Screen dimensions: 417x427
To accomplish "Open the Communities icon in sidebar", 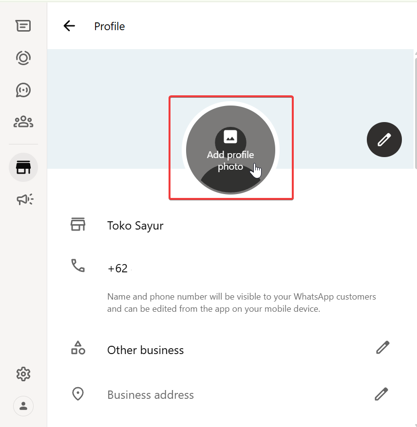I will coord(23,122).
